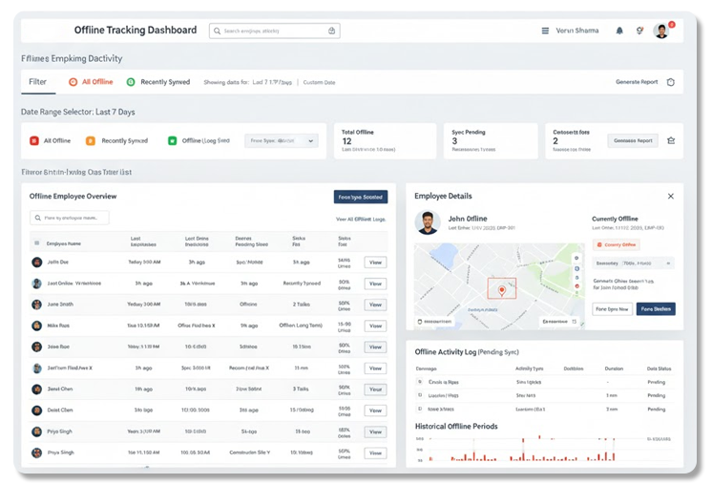The height and width of the screenshot is (484, 712).
Task: Click the search employee field in header
Action: pyautogui.click(x=274, y=31)
